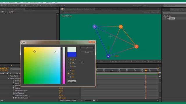Click the blue original color swatch
186x104 pixels.
[72, 55]
